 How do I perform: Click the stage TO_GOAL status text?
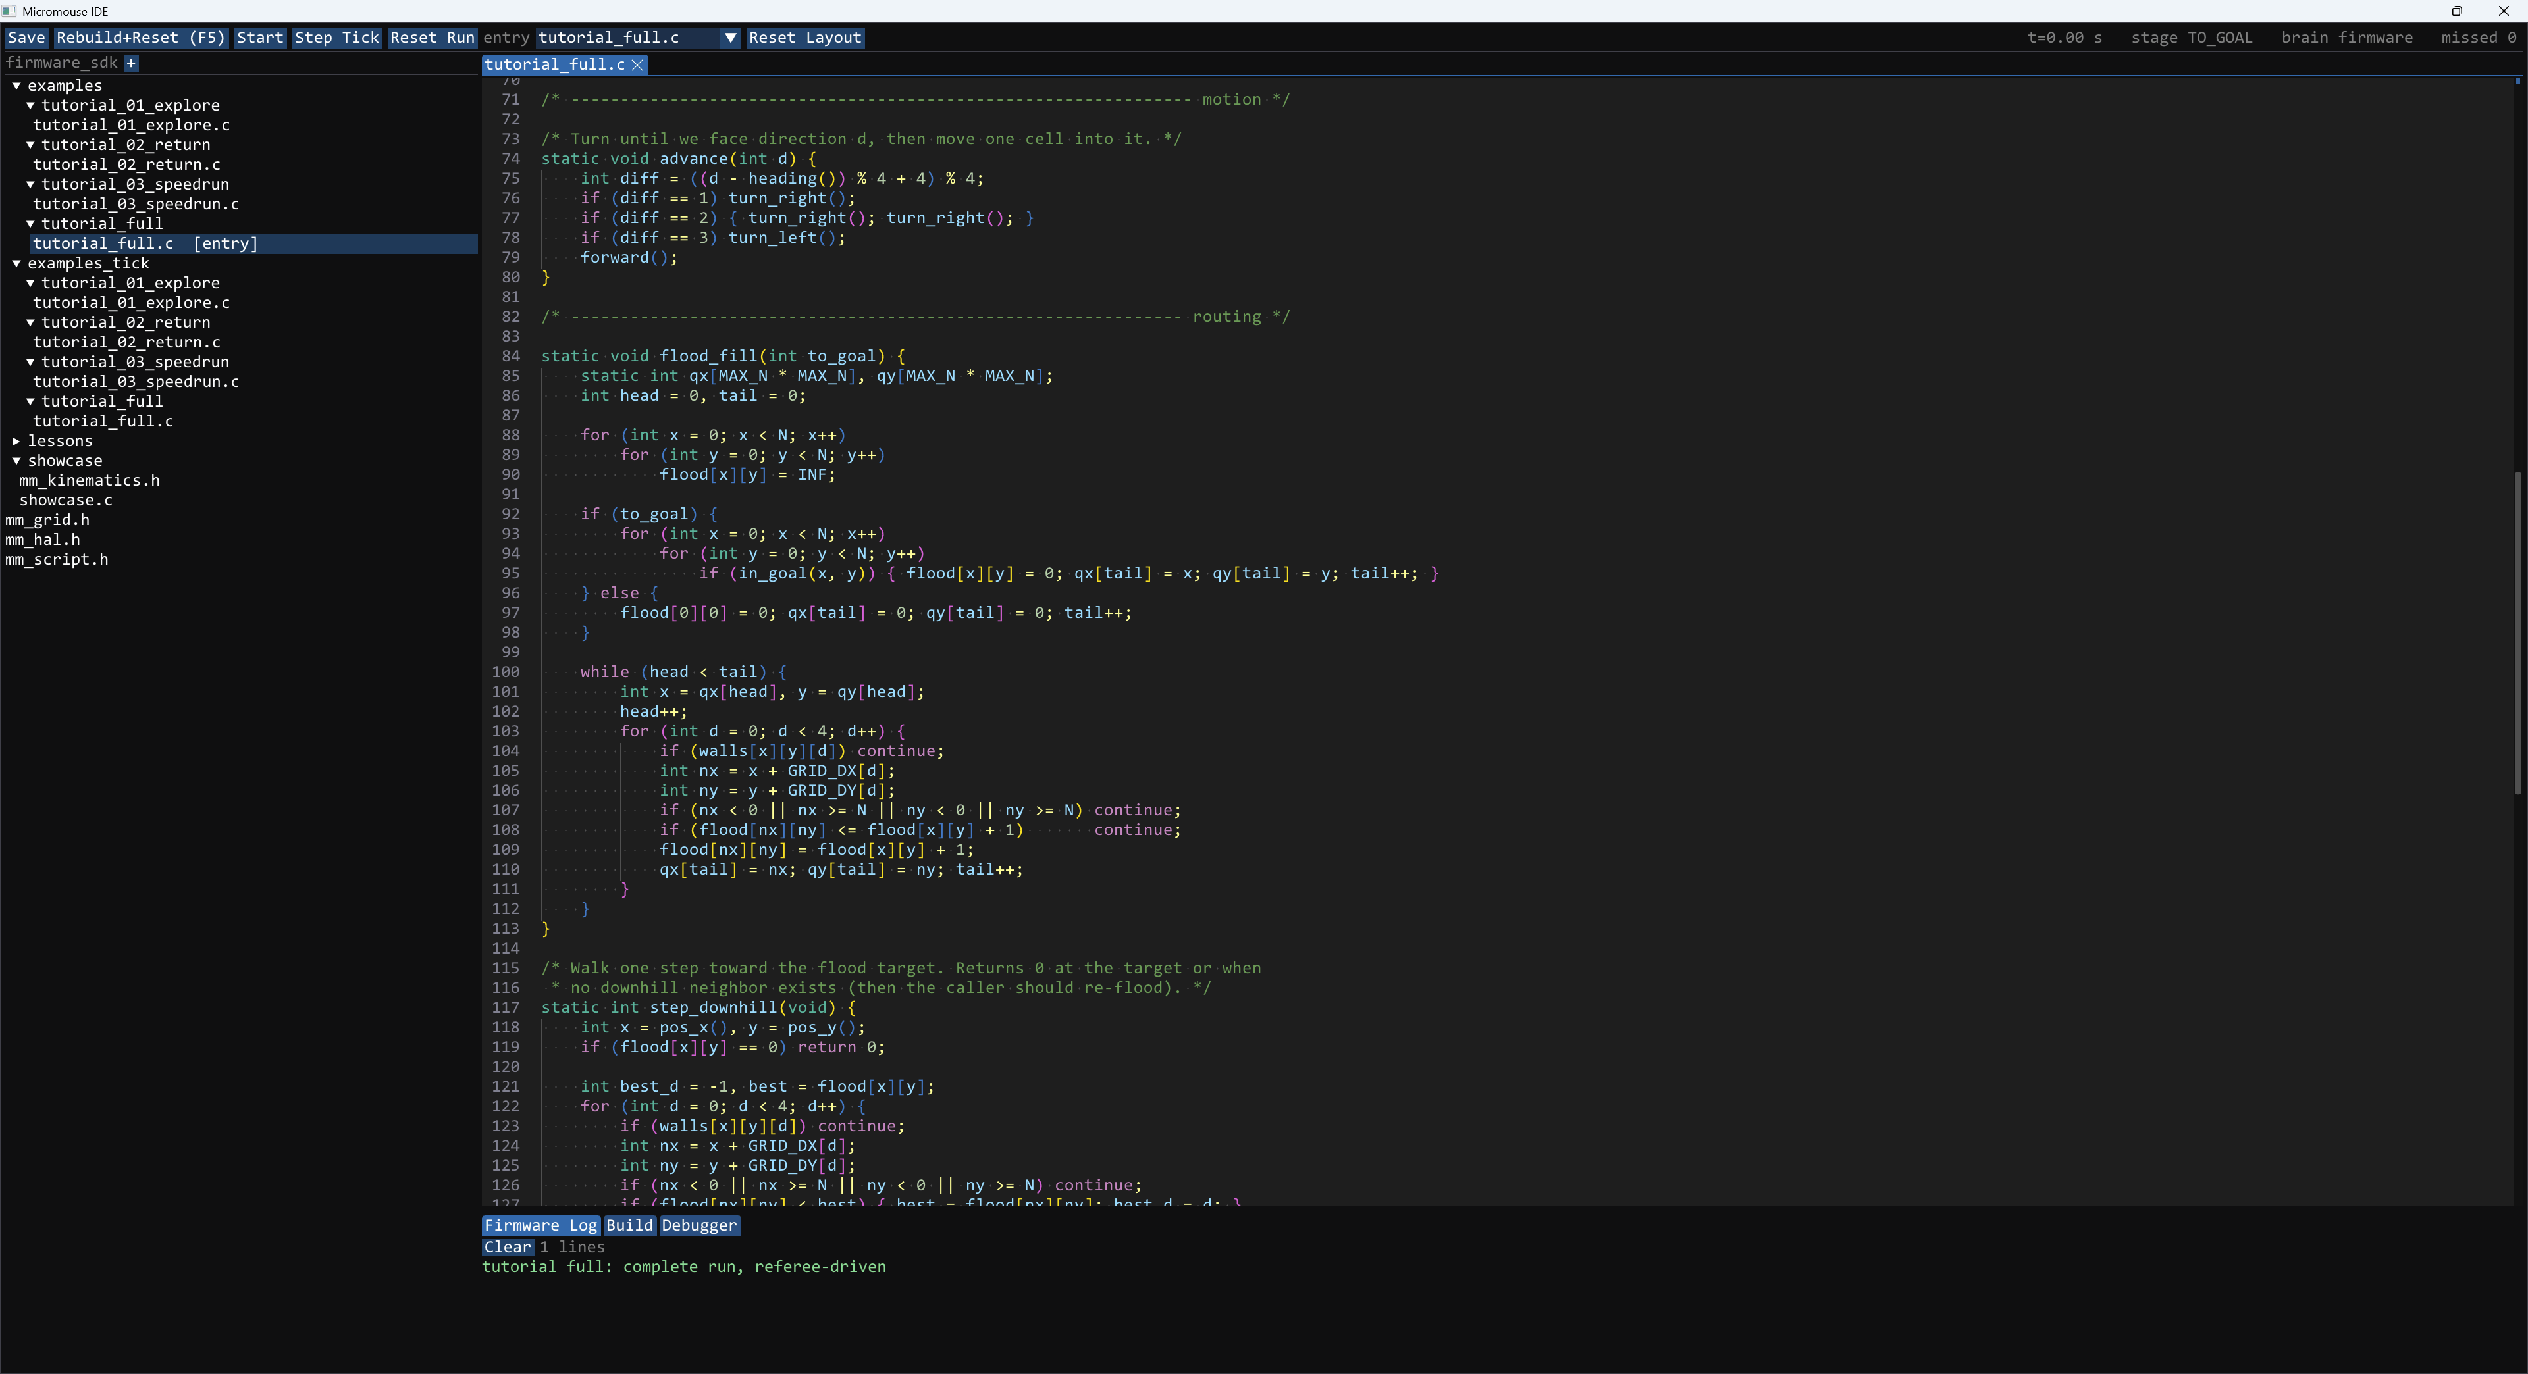click(2192, 38)
